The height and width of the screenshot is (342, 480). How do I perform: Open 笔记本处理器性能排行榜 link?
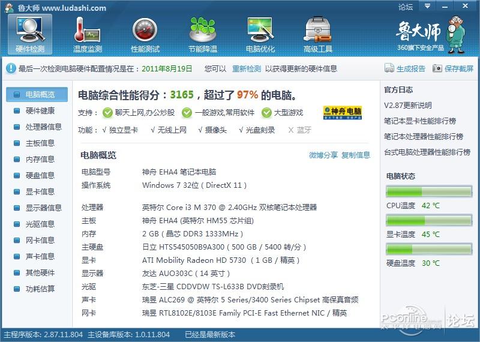click(x=424, y=137)
